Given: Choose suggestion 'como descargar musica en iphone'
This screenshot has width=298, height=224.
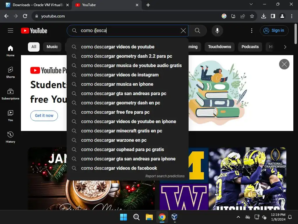Looking at the screenshot, I should tap(127, 84).
